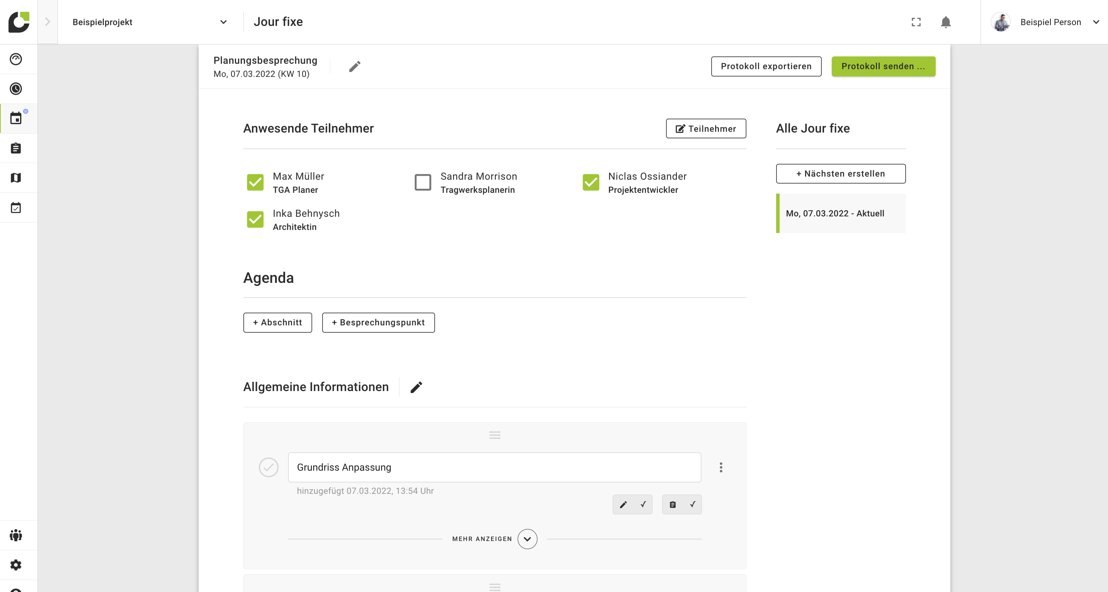The height and width of the screenshot is (592, 1108).
Task: Click the Grundriss Anpassung text field
Action: pos(494,467)
